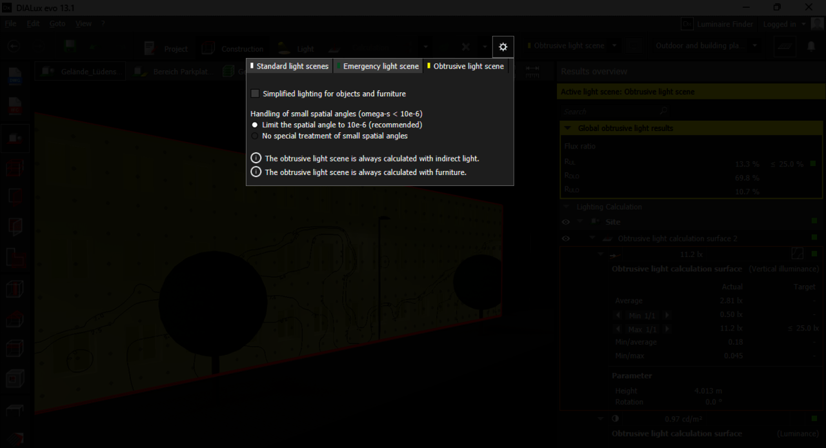This screenshot has height=448, width=826.
Task: Open the Obtrusive light scene dropdown
Action: [x=614, y=46]
